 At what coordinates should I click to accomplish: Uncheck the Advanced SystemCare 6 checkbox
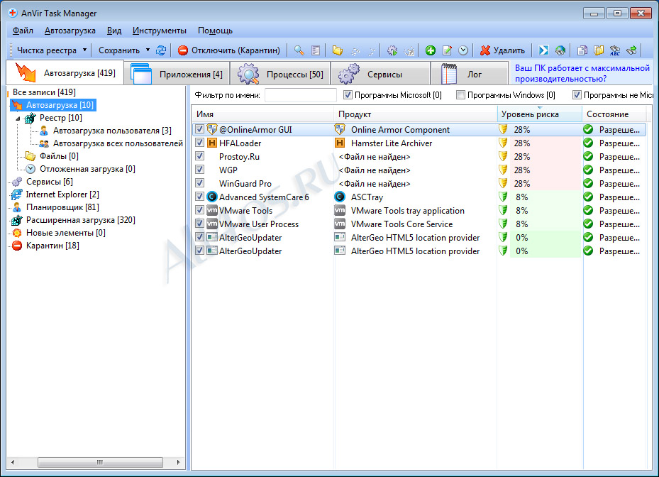(199, 197)
